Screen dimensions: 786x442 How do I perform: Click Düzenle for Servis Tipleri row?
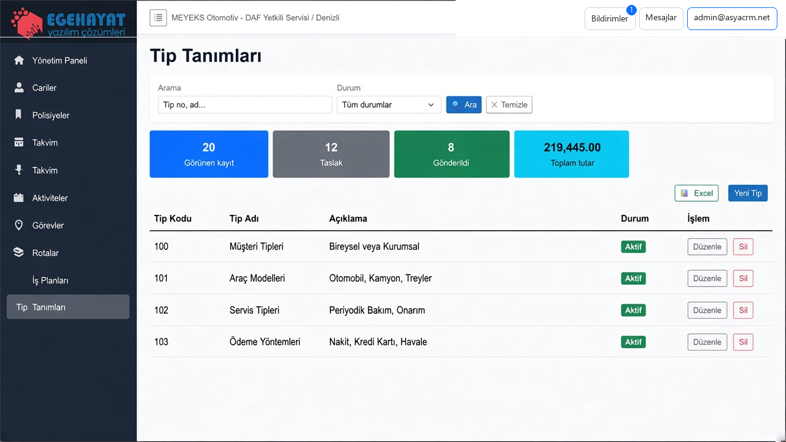point(707,310)
